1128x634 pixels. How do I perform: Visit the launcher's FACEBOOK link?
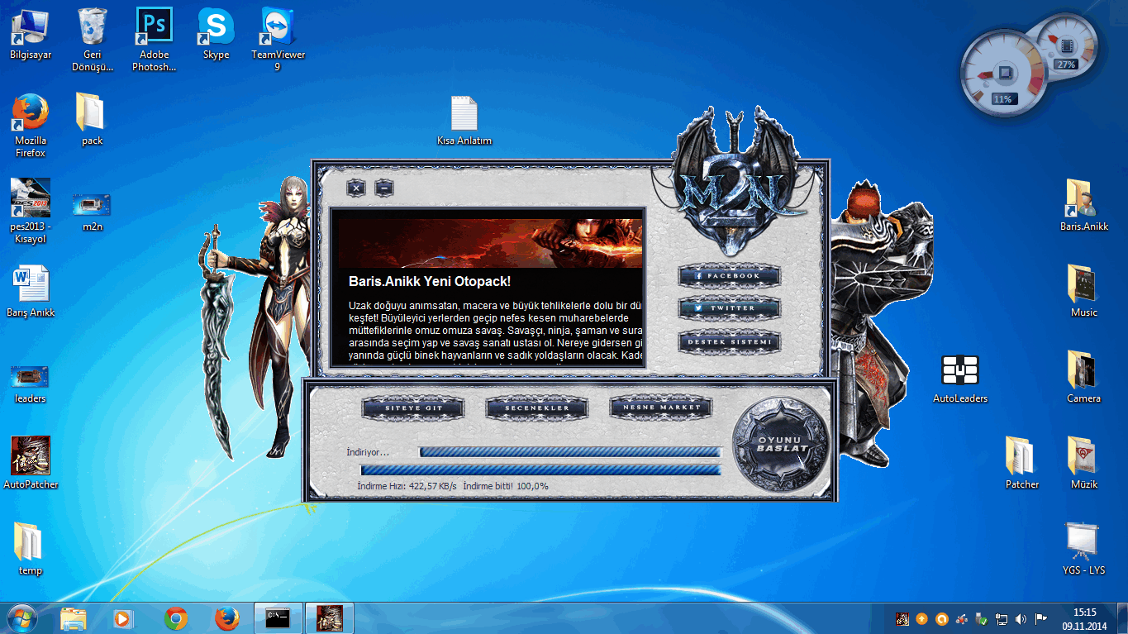click(729, 275)
